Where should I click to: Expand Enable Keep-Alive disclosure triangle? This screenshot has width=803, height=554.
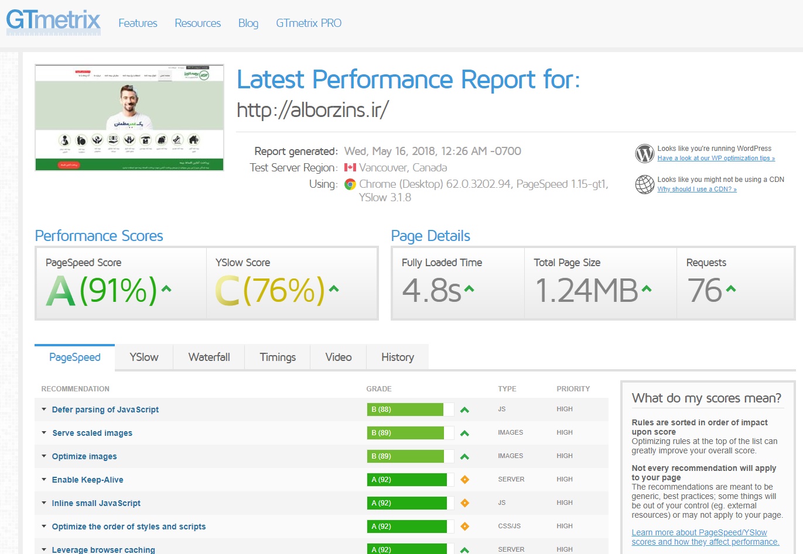(x=44, y=480)
